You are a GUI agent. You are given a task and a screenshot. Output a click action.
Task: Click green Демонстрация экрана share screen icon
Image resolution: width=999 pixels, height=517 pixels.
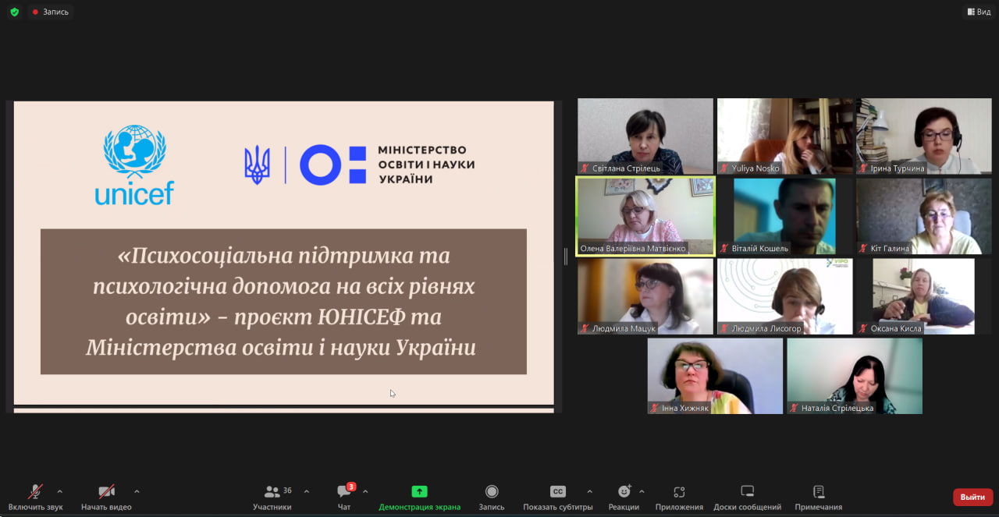point(420,491)
